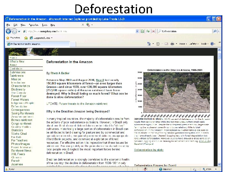Click the Read Mail icon
230x172 pixels.
pyautogui.click(x=166, y=44)
